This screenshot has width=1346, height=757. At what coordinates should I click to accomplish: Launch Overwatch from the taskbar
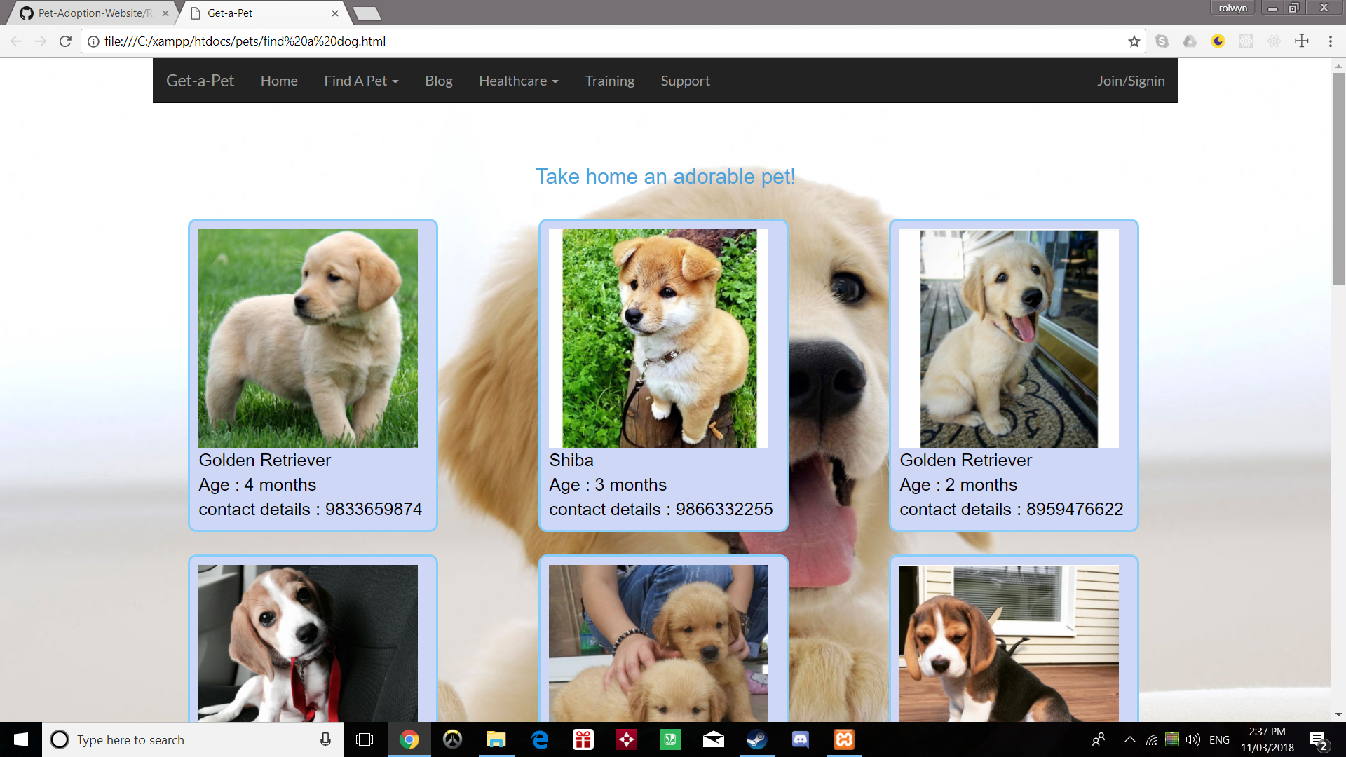tap(453, 739)
